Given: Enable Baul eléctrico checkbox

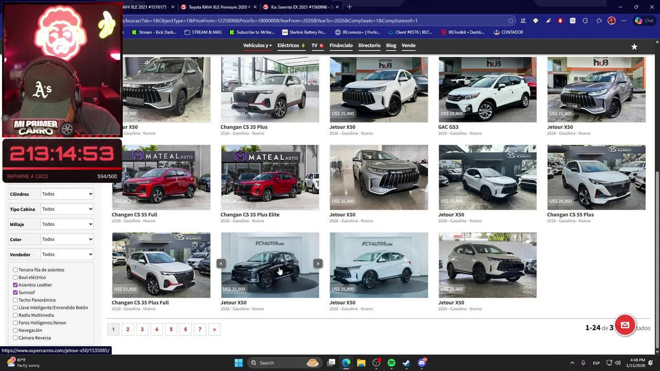Looking at the screenshot, I should (15, 277).
